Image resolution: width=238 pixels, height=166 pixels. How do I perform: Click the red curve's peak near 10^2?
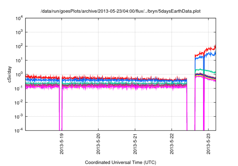pyautogui.click(x=215, y=46)
